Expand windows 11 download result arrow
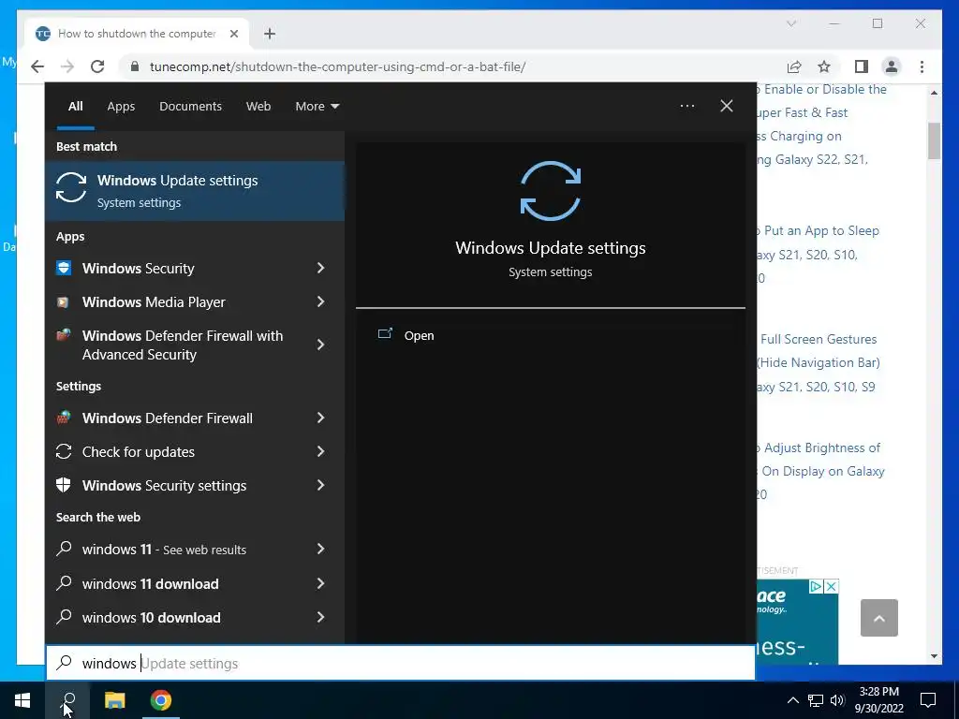Viewport: 959px width, 719px height. (320, 583)
